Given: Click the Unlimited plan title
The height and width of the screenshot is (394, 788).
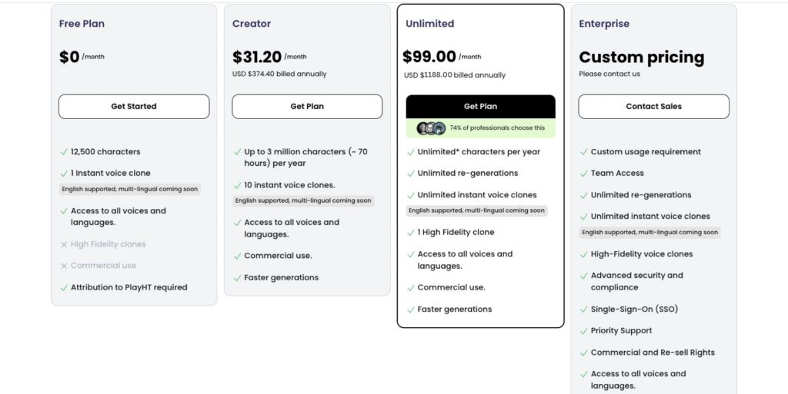Looking at the screenshot, I should click(429, 24).
